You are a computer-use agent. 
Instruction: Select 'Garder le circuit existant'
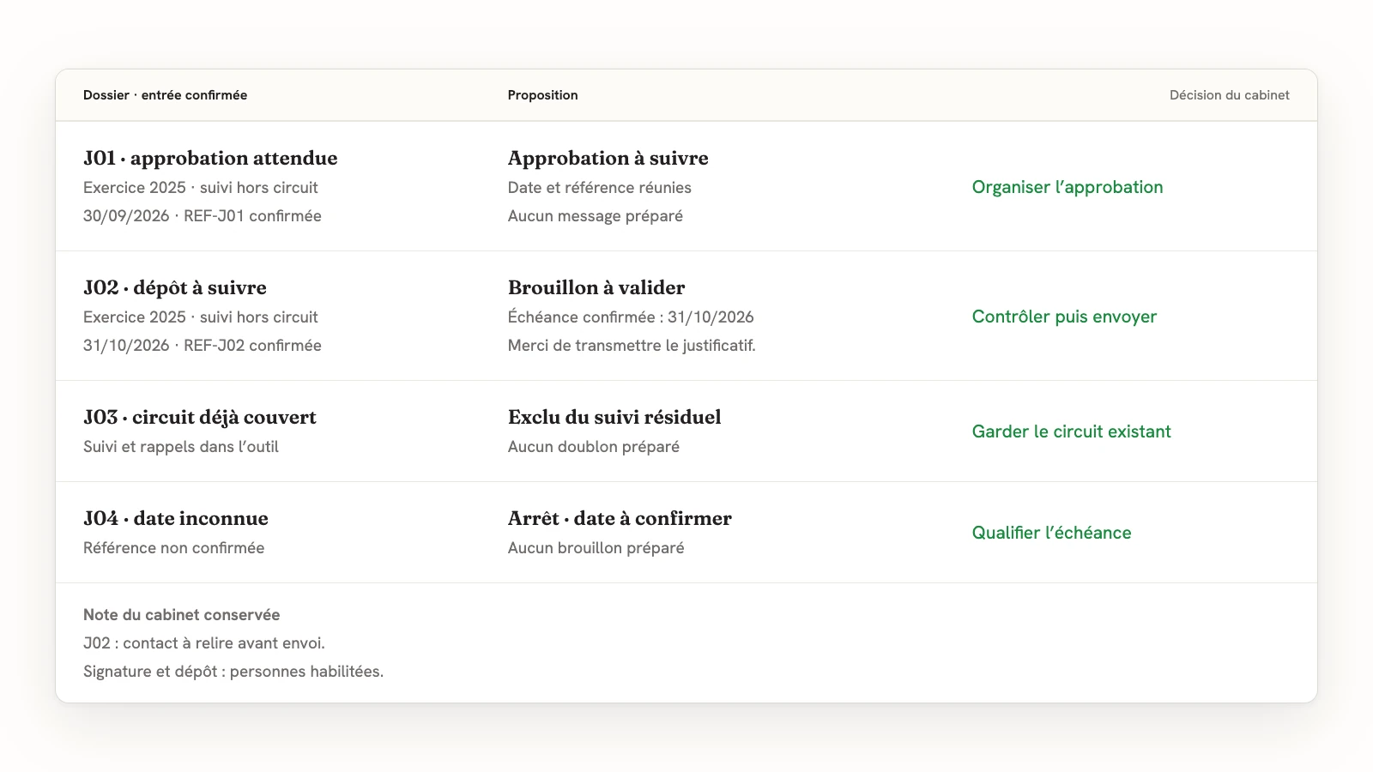pos(1071,431)
